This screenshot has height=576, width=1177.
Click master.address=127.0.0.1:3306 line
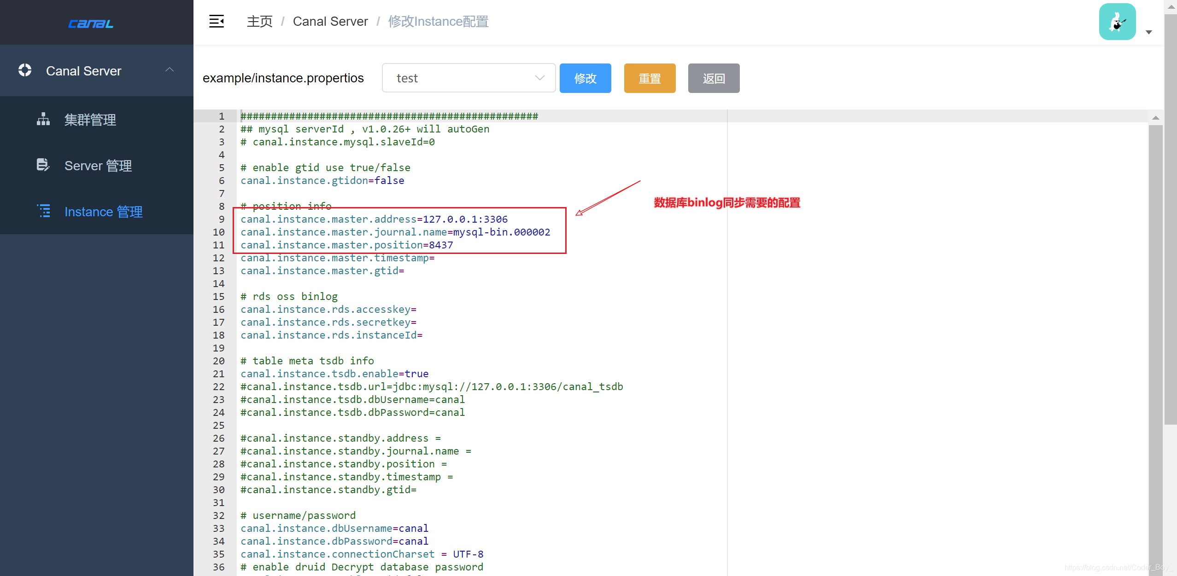click(374, 219)
